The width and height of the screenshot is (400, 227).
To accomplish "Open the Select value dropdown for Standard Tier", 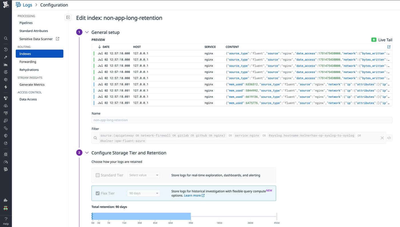I will tap(143, 175).
